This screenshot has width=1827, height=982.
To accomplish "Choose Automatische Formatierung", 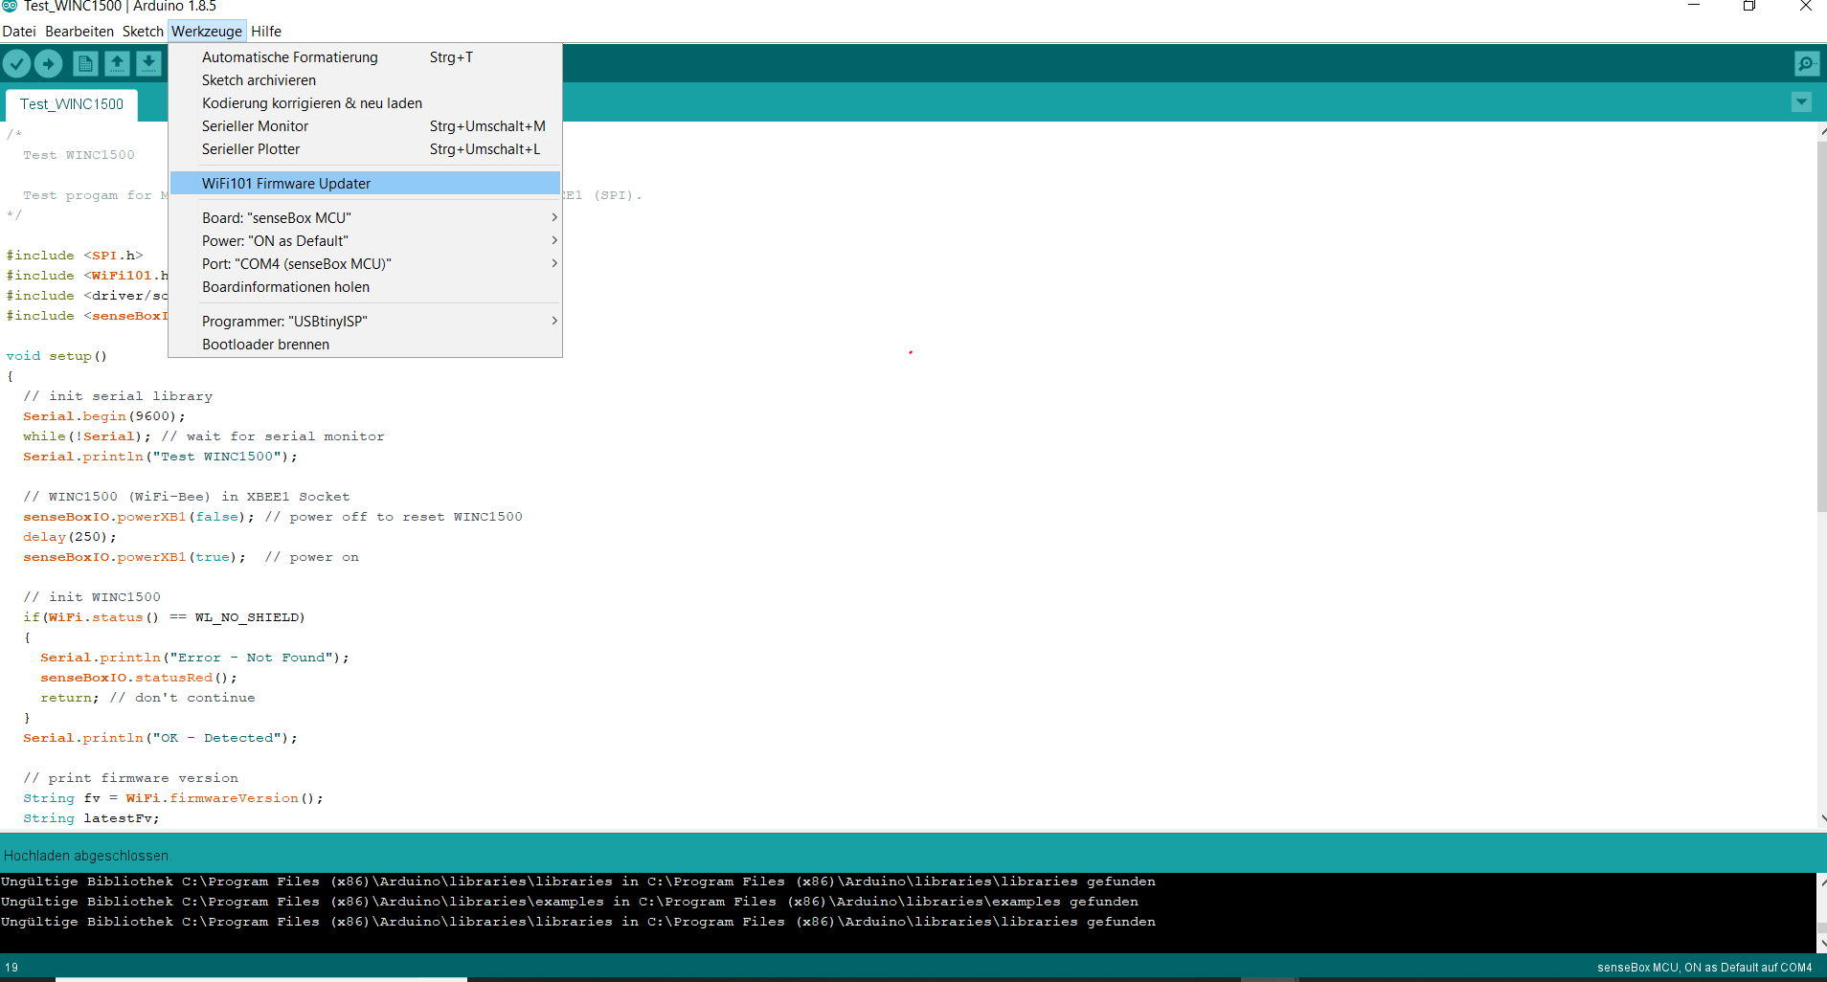I will pyautogui.click(x=365, y=57).
